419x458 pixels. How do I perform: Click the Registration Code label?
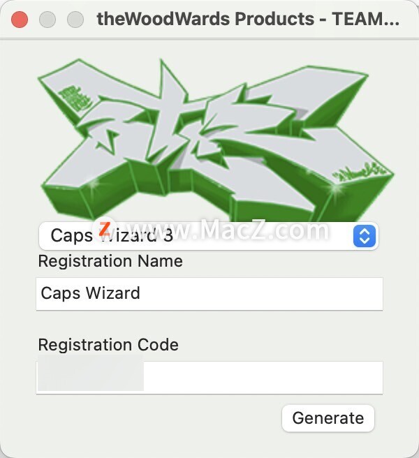coord(108,345)
